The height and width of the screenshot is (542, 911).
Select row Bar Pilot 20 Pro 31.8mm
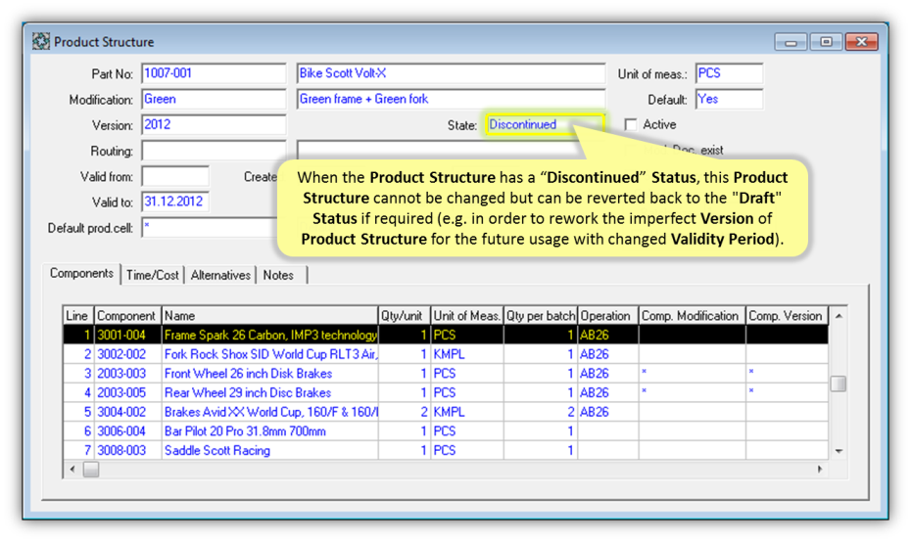pos(446,431)
